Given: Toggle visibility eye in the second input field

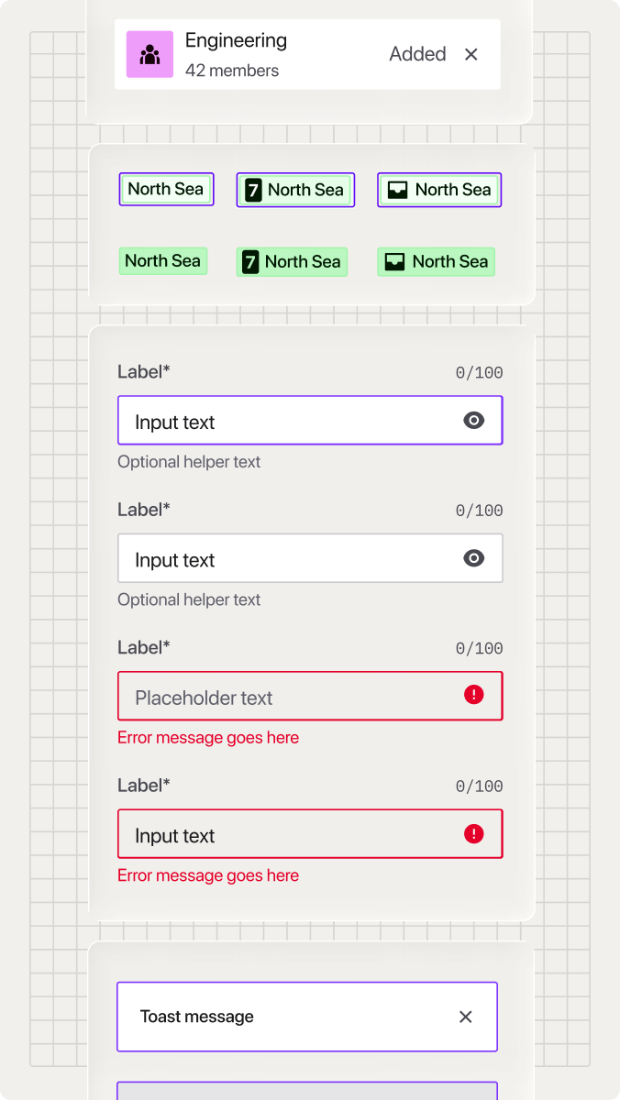Looking at the screenshot, I should pyautogui.click(x=473, y=558).
